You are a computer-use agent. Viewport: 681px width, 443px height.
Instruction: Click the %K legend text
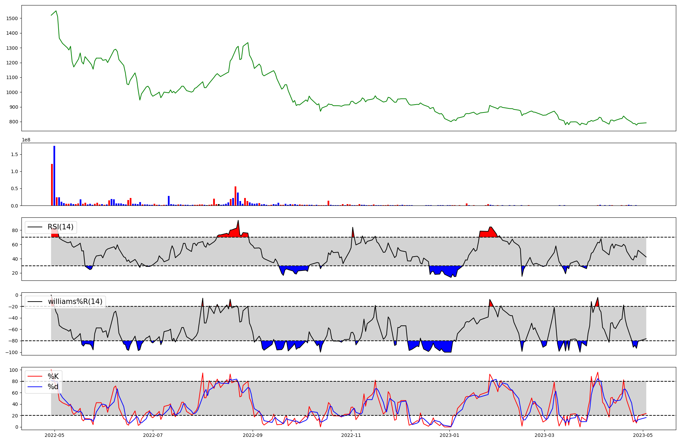[x=53, y=376]
